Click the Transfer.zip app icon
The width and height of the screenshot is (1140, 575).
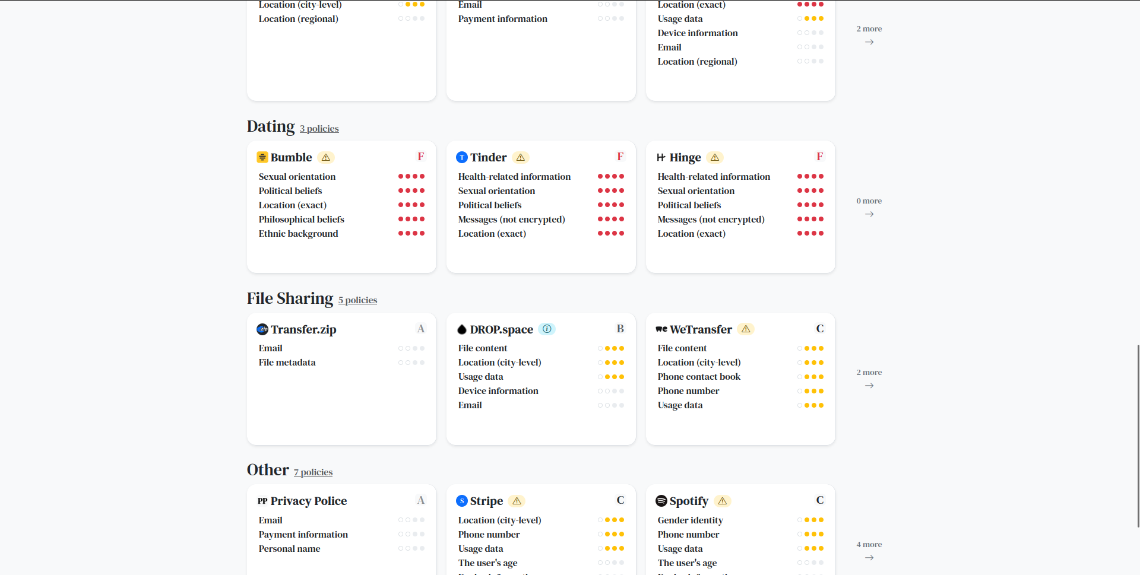pos(262,329)
